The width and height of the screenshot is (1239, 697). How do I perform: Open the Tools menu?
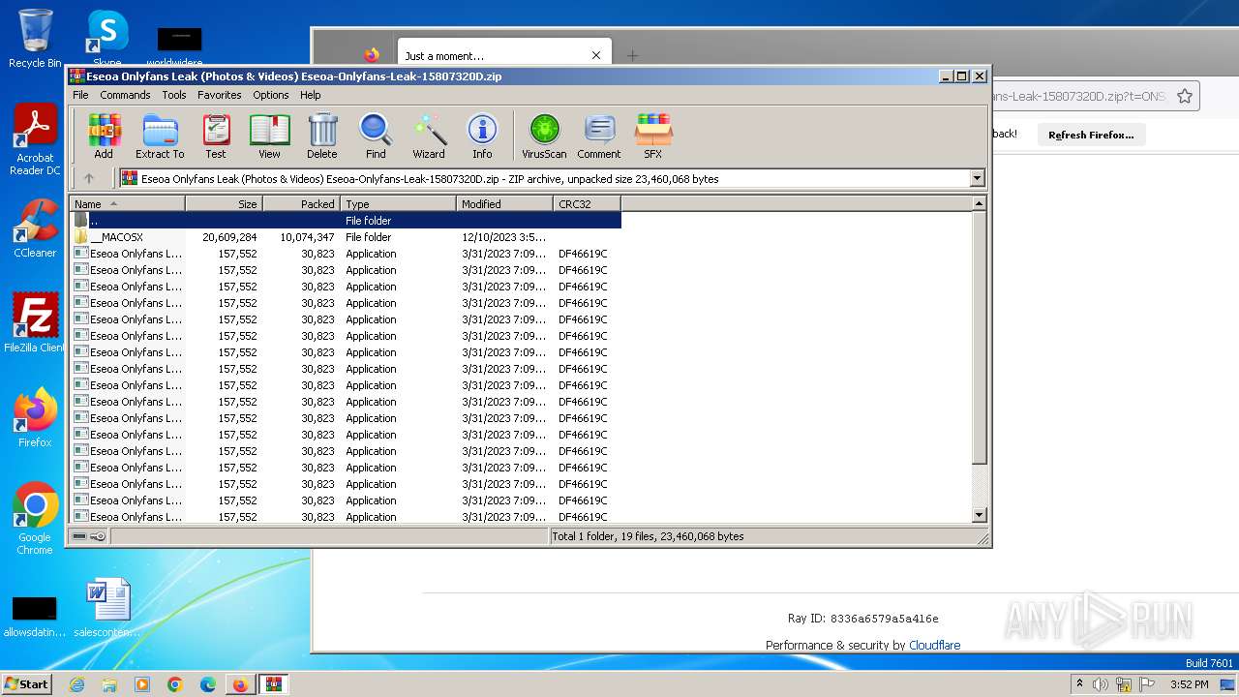tap(174, 95)
